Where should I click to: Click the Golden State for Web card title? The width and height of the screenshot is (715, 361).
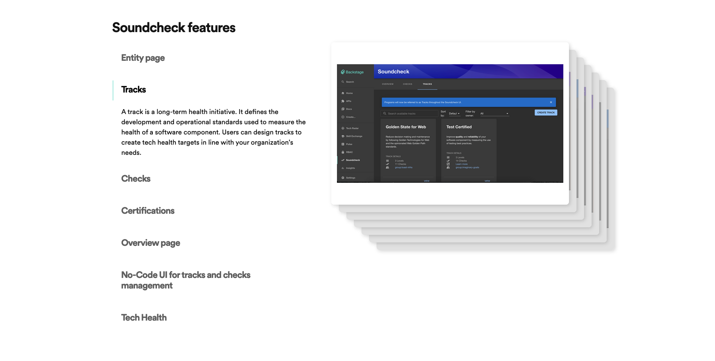(406, 127)
